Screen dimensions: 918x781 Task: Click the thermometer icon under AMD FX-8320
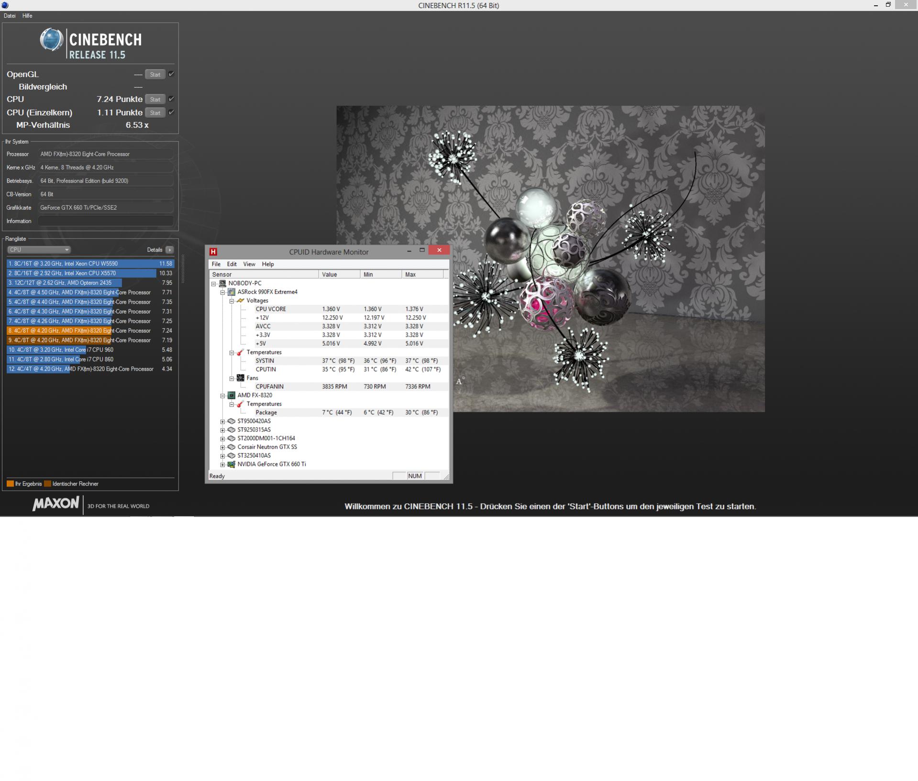[x=241, y=404]
